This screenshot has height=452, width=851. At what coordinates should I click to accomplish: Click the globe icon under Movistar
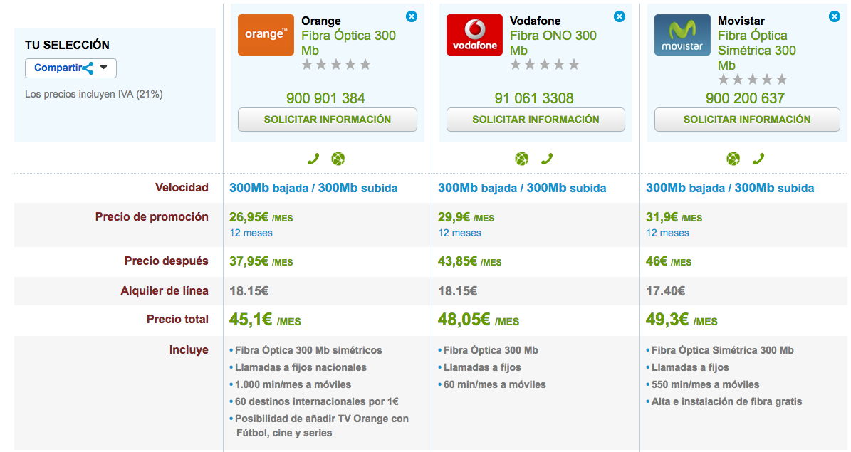733,159
